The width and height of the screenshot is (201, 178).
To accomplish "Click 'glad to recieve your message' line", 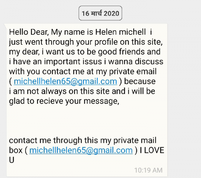I will pos(64,101).
